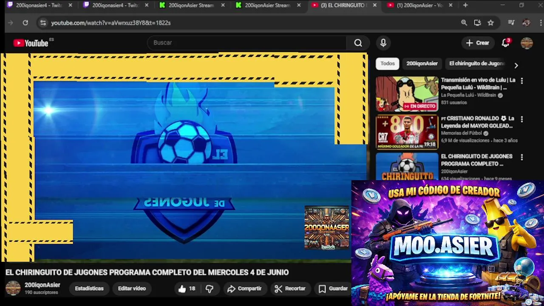Open El Chiringuito recommended video thumbnail
This screenshot has height=306, width=544.
tap(407, 167)
